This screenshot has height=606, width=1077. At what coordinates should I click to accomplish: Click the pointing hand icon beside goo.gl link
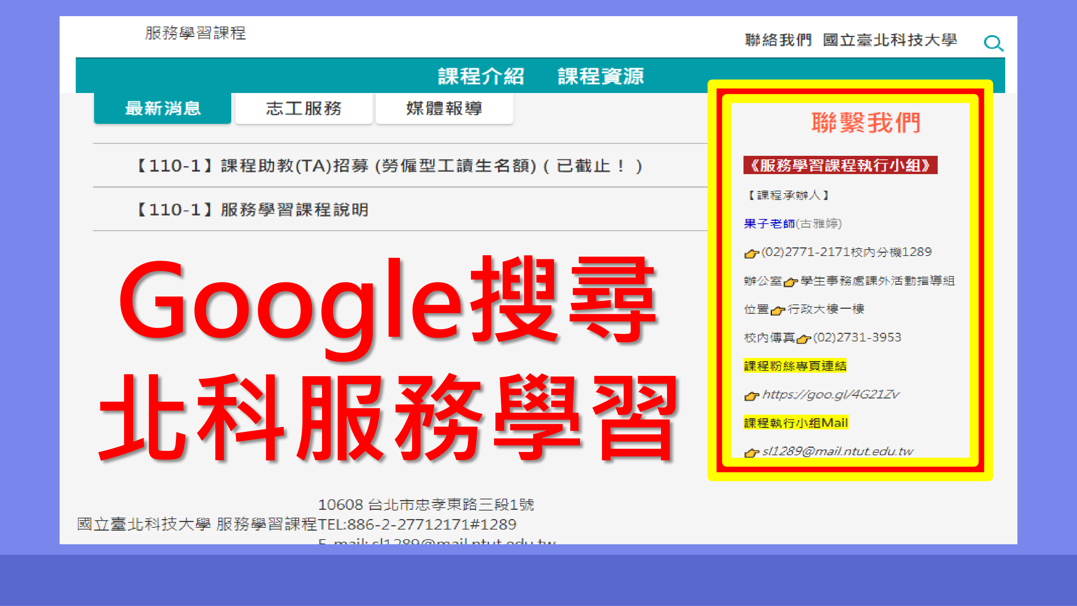point(752,396)
